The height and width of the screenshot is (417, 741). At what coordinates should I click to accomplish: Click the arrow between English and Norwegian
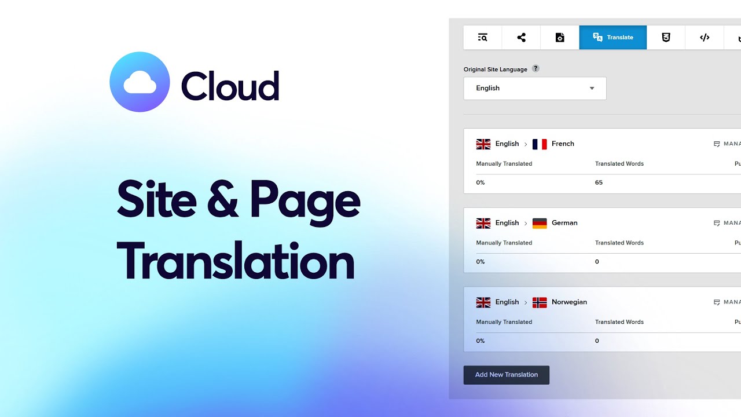pos(526,302)
